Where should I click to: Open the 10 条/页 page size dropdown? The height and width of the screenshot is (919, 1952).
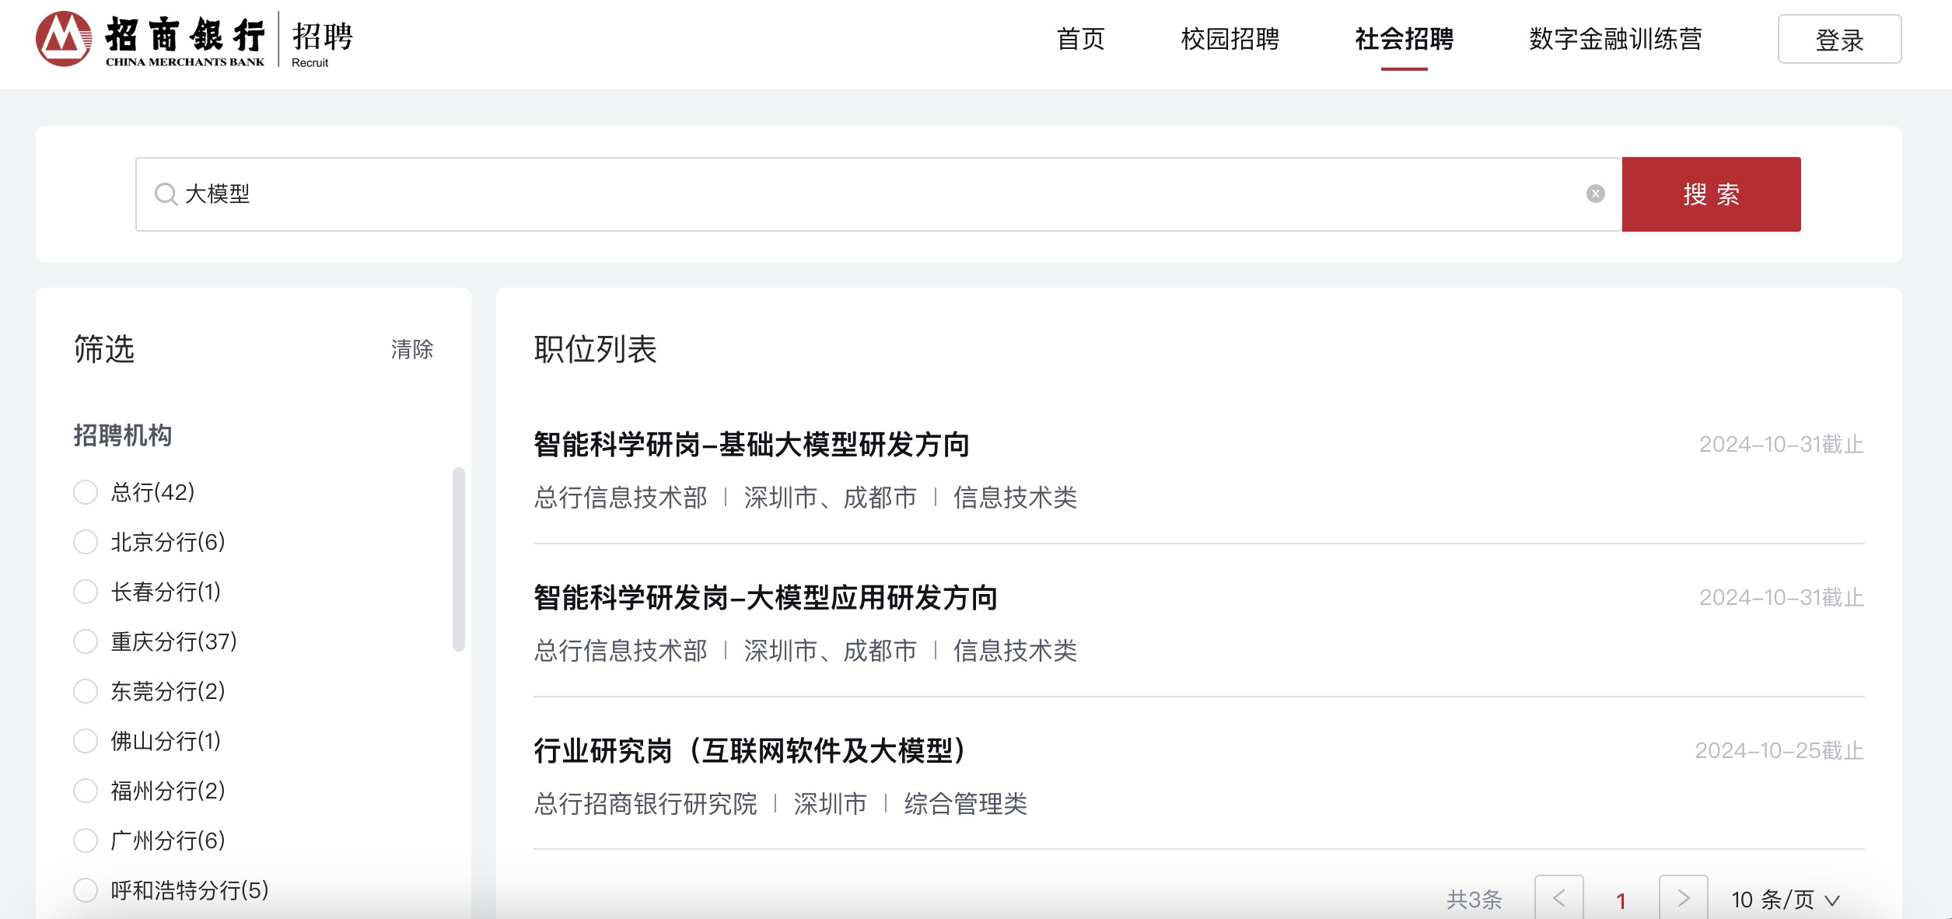pos(1785,900)
